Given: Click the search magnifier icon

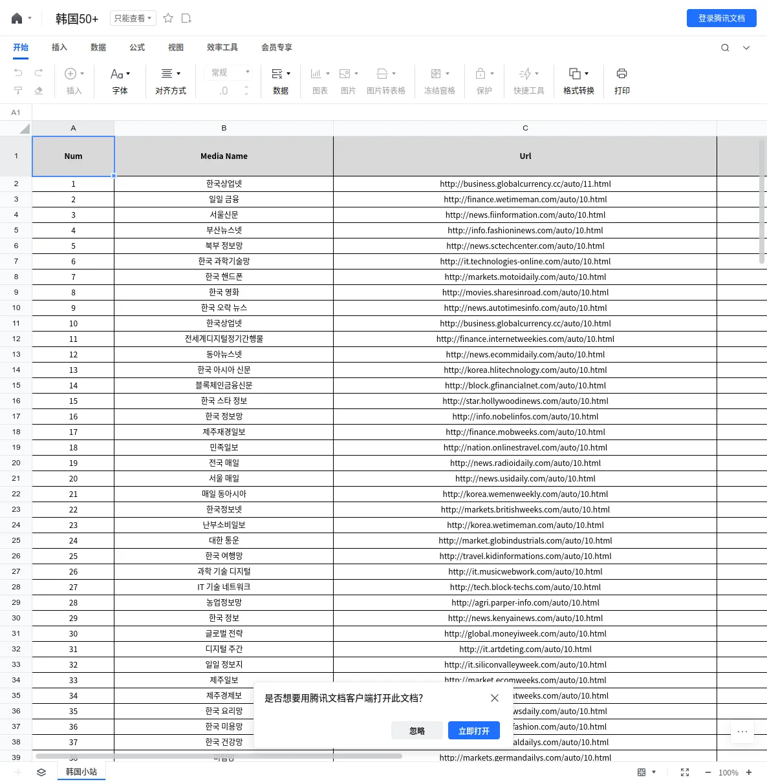Looking at the screenshot, I should pyautogui.click(x=725, y=48).
